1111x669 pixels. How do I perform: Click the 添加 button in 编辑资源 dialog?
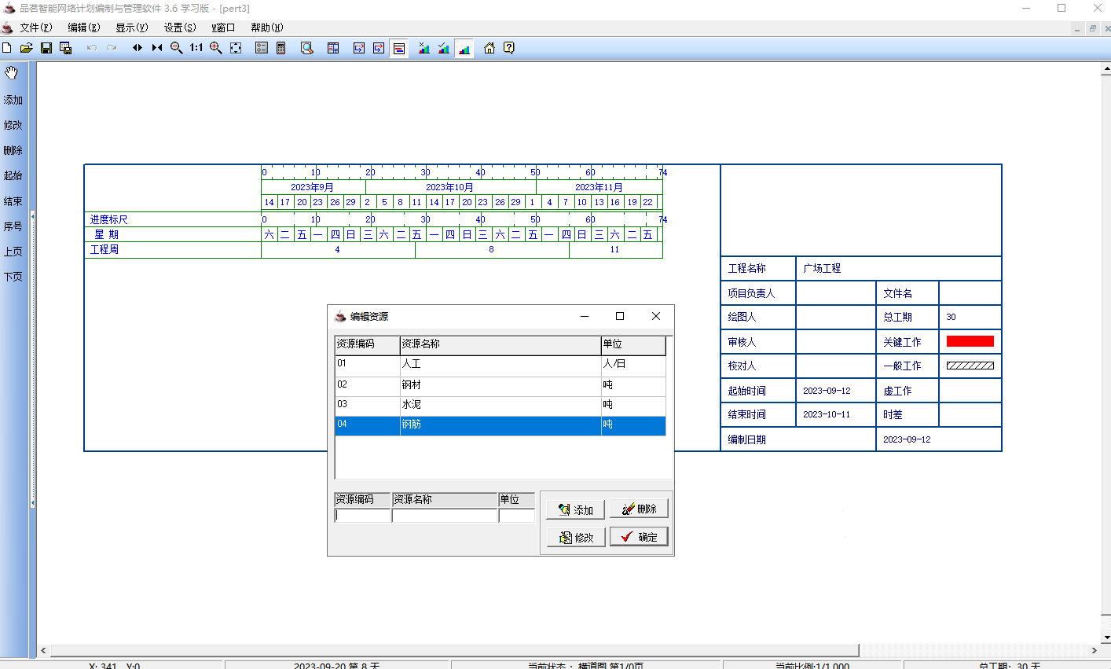(576, 509)
